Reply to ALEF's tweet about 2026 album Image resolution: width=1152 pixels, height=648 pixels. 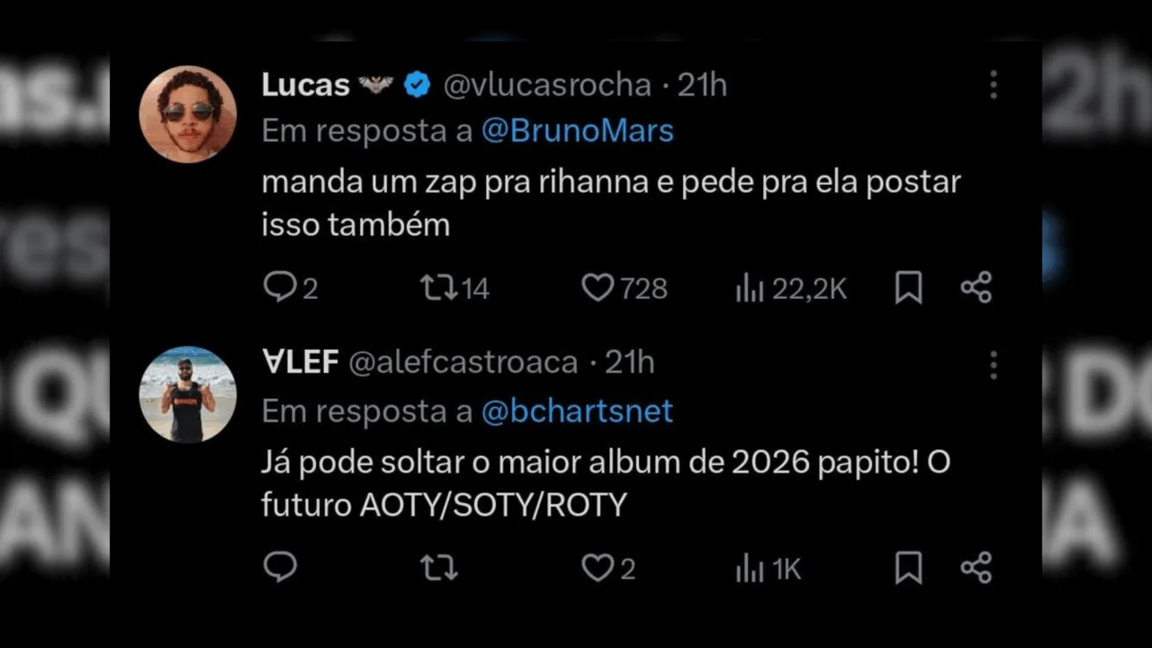coord(280,568)
